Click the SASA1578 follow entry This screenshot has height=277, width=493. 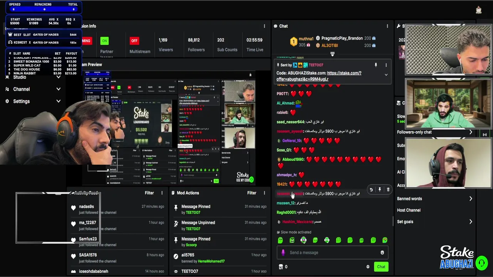click(117, 258)
